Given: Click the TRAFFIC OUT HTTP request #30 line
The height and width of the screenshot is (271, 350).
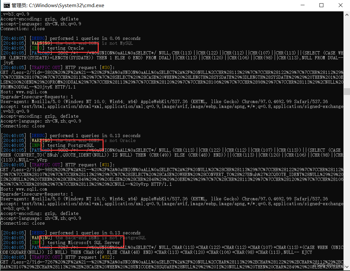Looking at the screenshot, I should click(x=57, y=67).
